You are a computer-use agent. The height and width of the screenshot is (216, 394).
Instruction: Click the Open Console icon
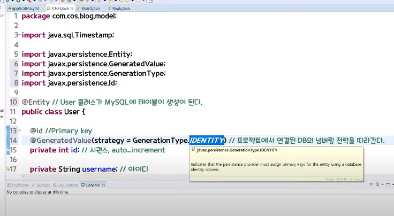pyautogui.click(x=388, y=184)
